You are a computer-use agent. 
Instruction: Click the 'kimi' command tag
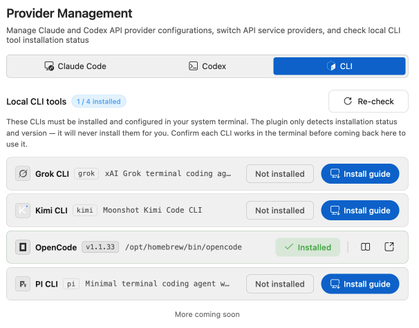tap(85, 211)
